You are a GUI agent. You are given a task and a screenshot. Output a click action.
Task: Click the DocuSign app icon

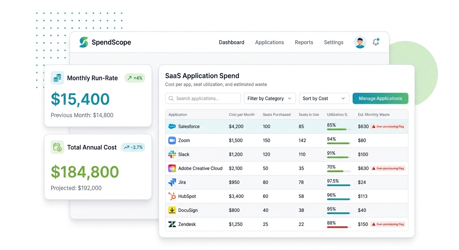click(x=172, y=210)
